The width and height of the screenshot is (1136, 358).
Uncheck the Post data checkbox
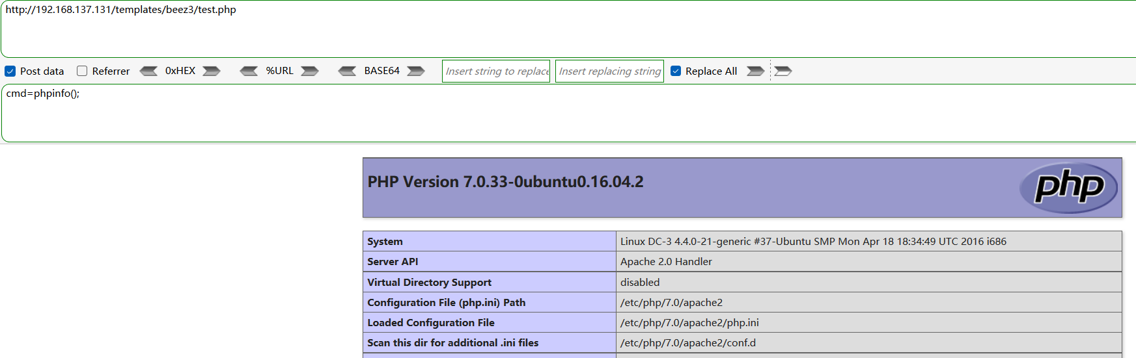[x=10, y=71]
